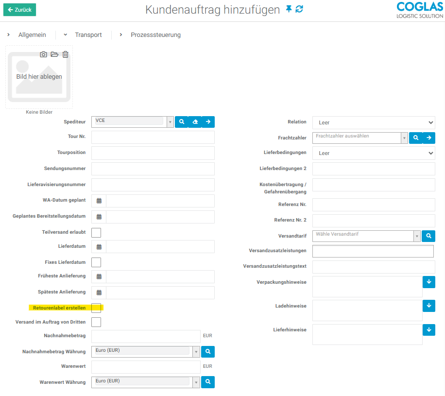Open the Lieferbedingungen dropdown

coord(373,153)
